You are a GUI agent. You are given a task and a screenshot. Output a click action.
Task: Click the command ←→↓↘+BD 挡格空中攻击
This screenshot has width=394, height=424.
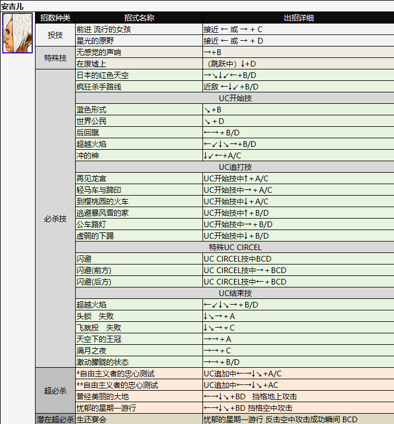(248, 408)
